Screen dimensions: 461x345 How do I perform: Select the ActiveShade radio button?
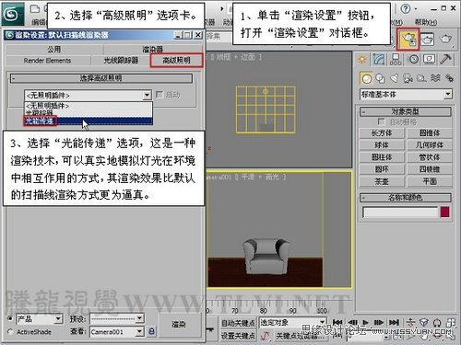(10, 331)
